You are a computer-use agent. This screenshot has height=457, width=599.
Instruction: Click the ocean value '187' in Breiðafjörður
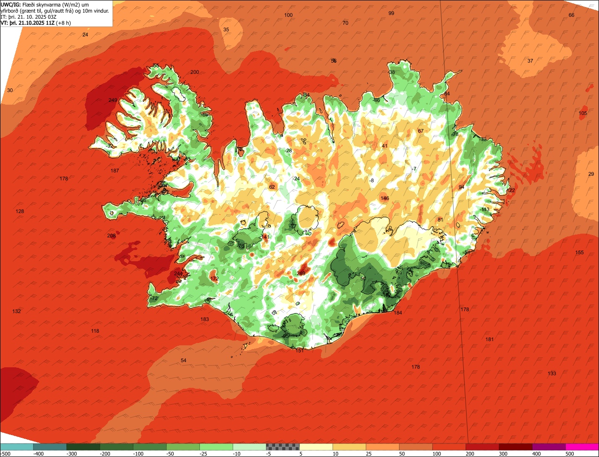115,171
